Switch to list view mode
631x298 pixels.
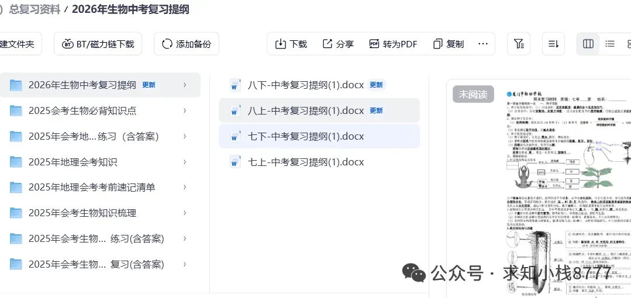pos(610,44)
